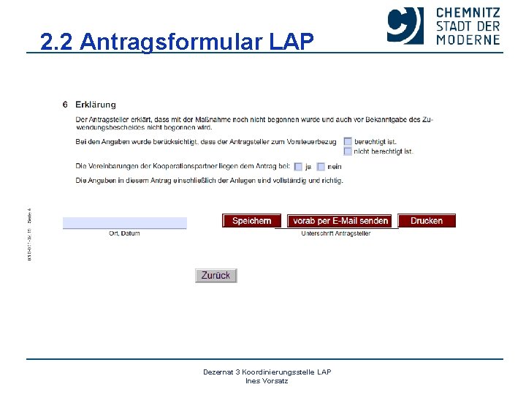Image resolution: width=526 pixels, height=395 pixels.
Task: Check the 'berechtigt ist' checkbox
Action: 348,141
